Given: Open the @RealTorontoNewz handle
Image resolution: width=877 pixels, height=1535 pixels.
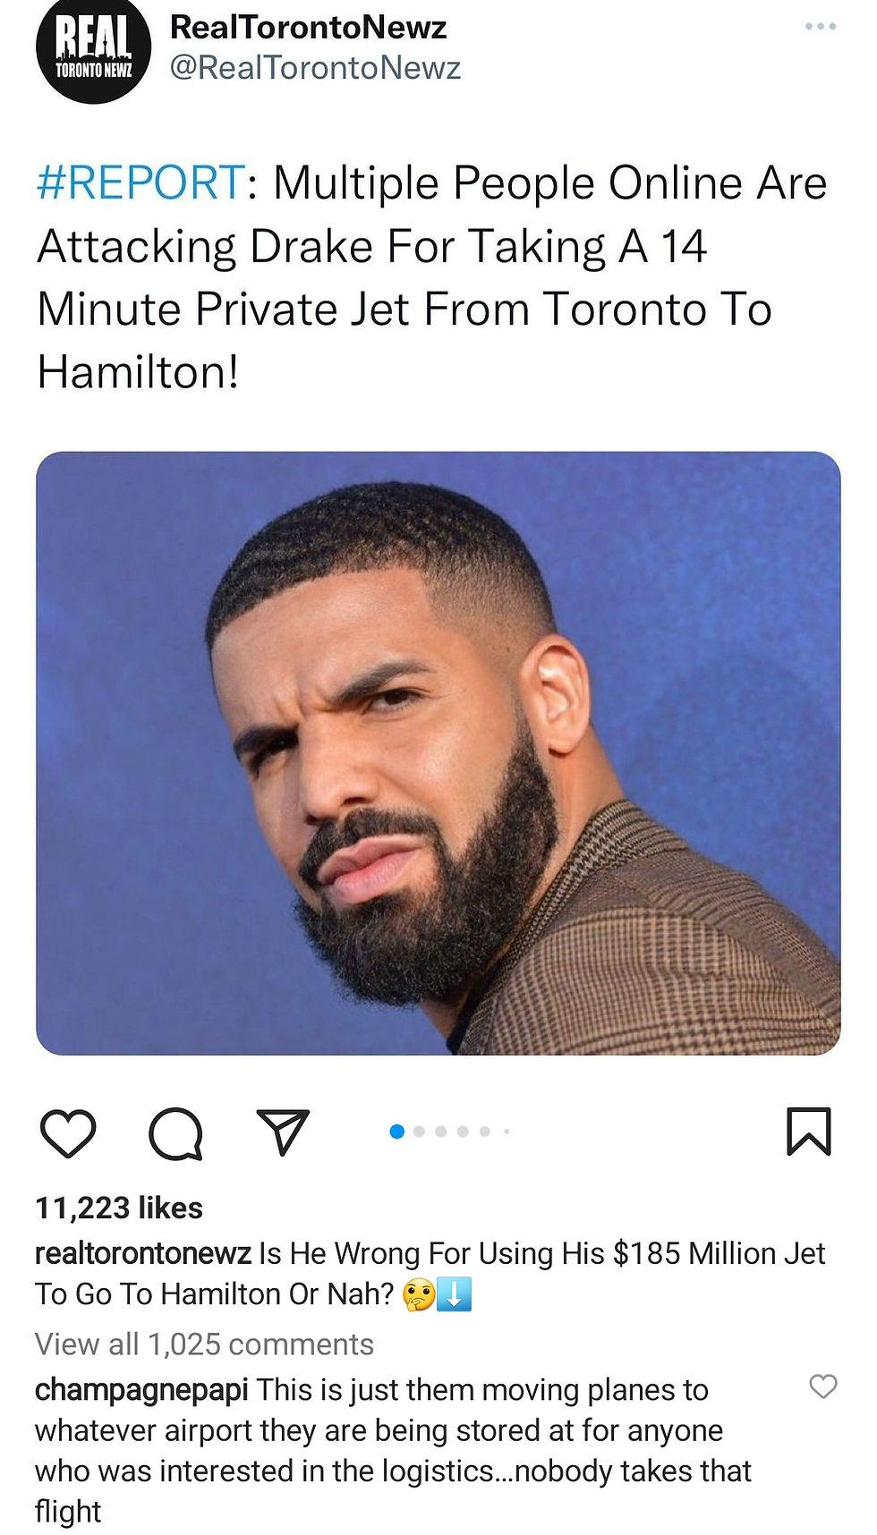Looking at the screenshot, I should click(315, 68).
